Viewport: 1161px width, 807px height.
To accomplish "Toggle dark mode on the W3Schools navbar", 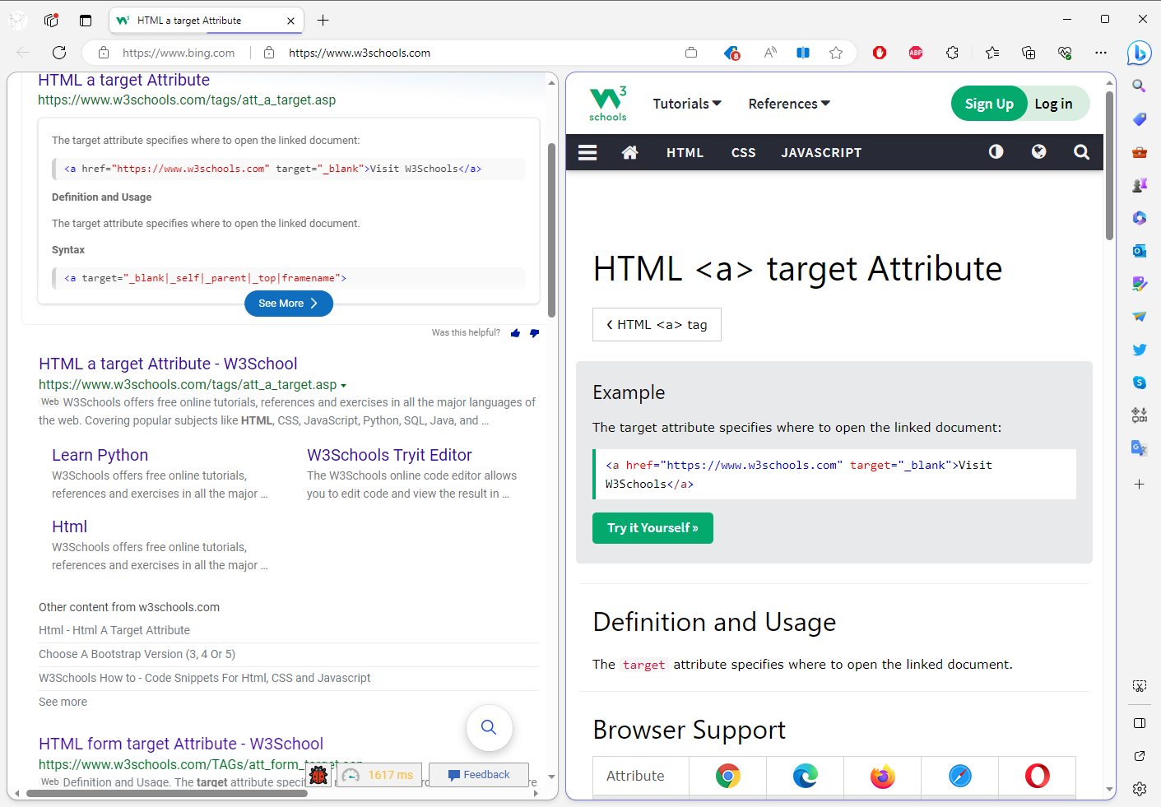I will tap(996, 151).
